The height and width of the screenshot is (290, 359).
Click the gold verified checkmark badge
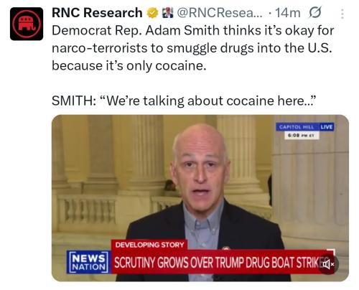[x=152, y=13]
